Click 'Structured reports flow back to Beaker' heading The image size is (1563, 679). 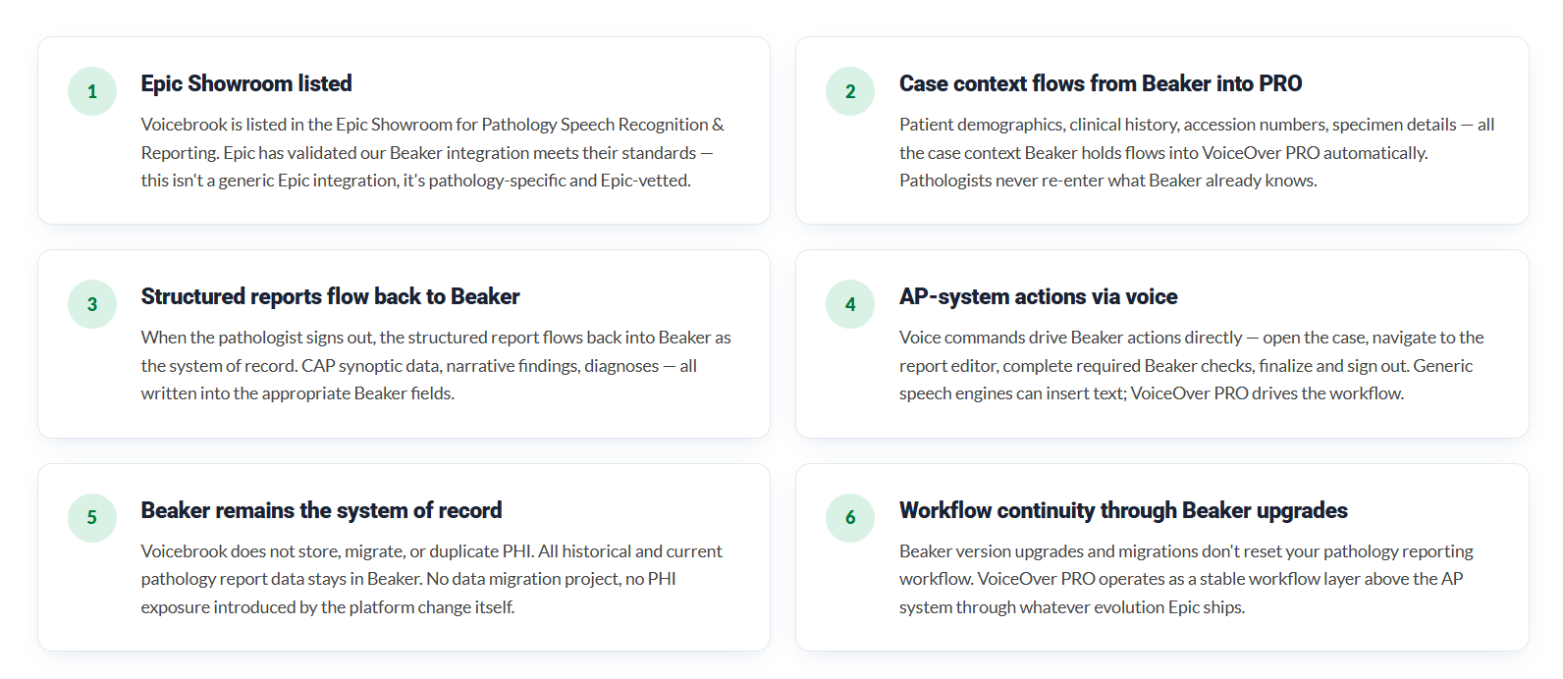coord(330,296)
